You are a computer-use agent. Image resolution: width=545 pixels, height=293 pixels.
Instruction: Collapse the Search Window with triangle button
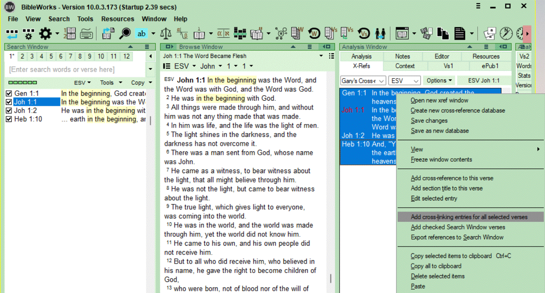130,47
